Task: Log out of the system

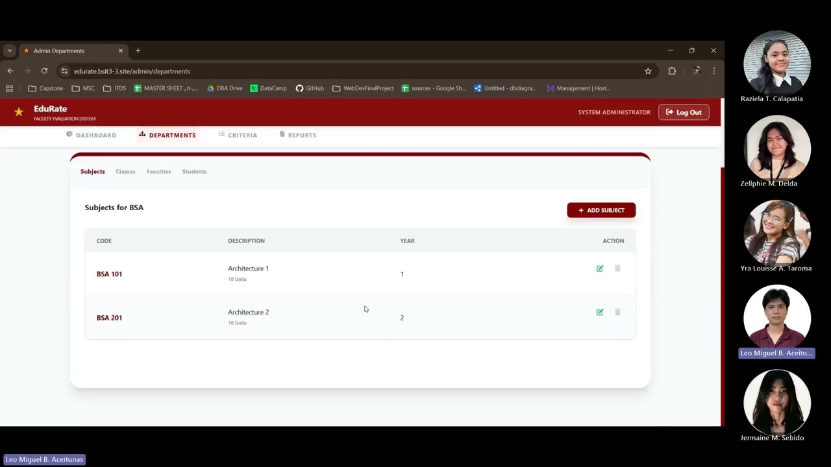Action: [x=684, y=112]
